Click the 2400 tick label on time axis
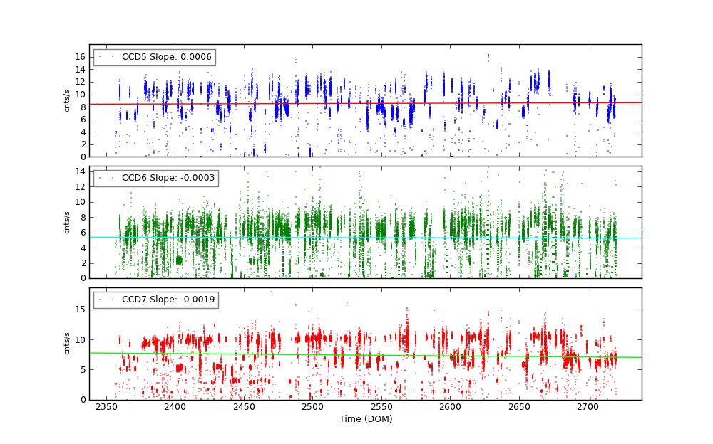 [175, 407]
